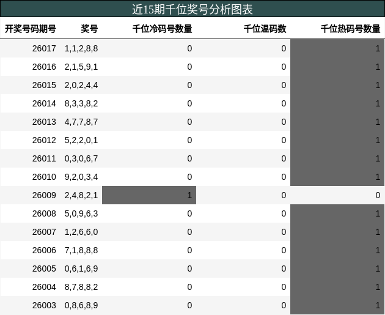Click the hot count cell in row 26009
This screenshot has width=385, height=315.
click(x=337, y=195)
